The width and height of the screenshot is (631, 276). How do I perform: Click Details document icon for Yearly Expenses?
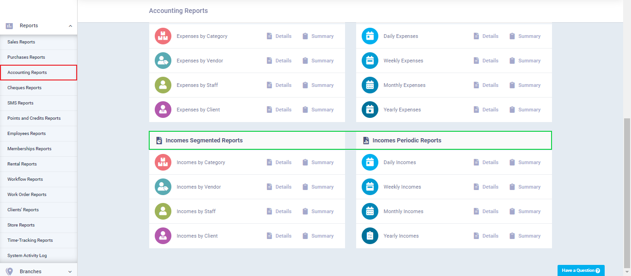pyautogui.click(x=476, y=110)
